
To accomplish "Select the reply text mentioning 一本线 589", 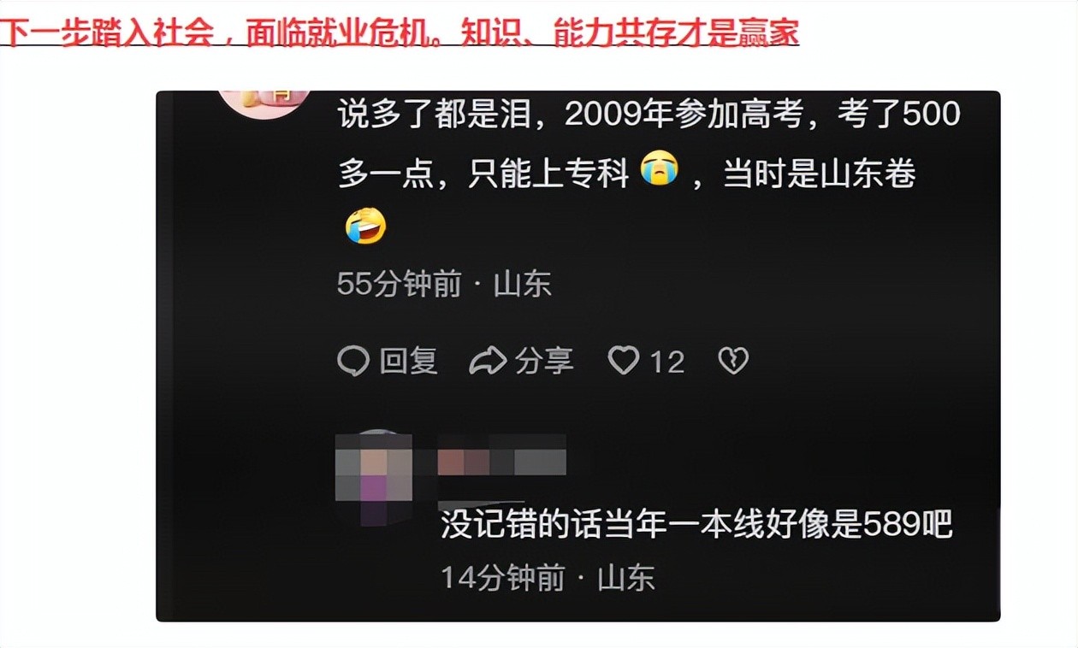I will click(697, 524).
